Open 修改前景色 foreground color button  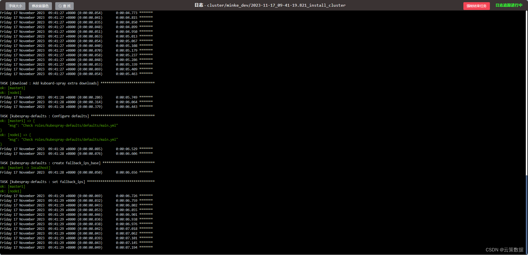tap(40, 6)
